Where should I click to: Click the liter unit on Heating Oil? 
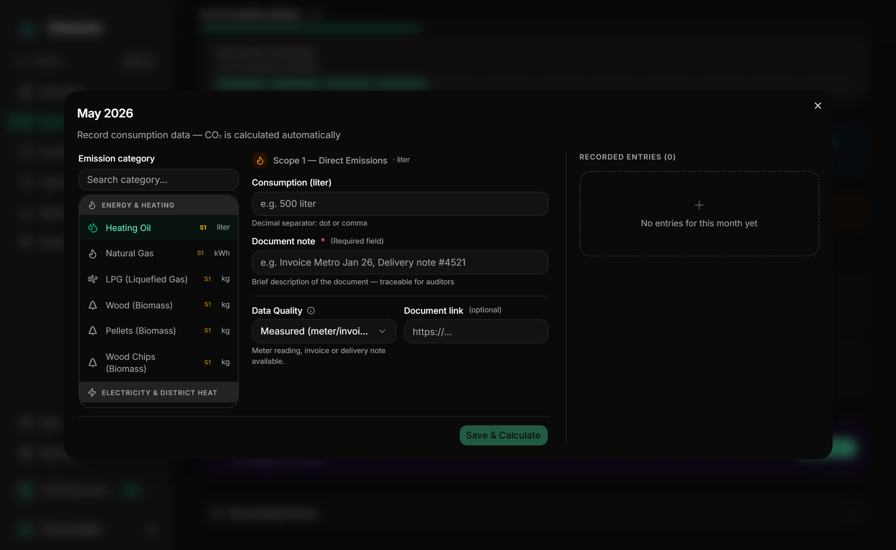click(223, 227)
